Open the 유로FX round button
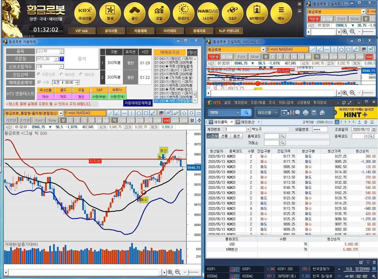This screenshot has height=279, width=378. pos(183,13)
